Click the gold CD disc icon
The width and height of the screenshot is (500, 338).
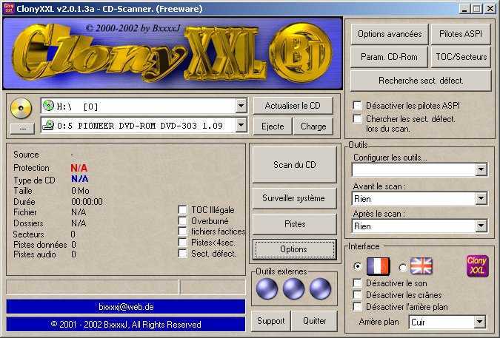coord(21,108)
